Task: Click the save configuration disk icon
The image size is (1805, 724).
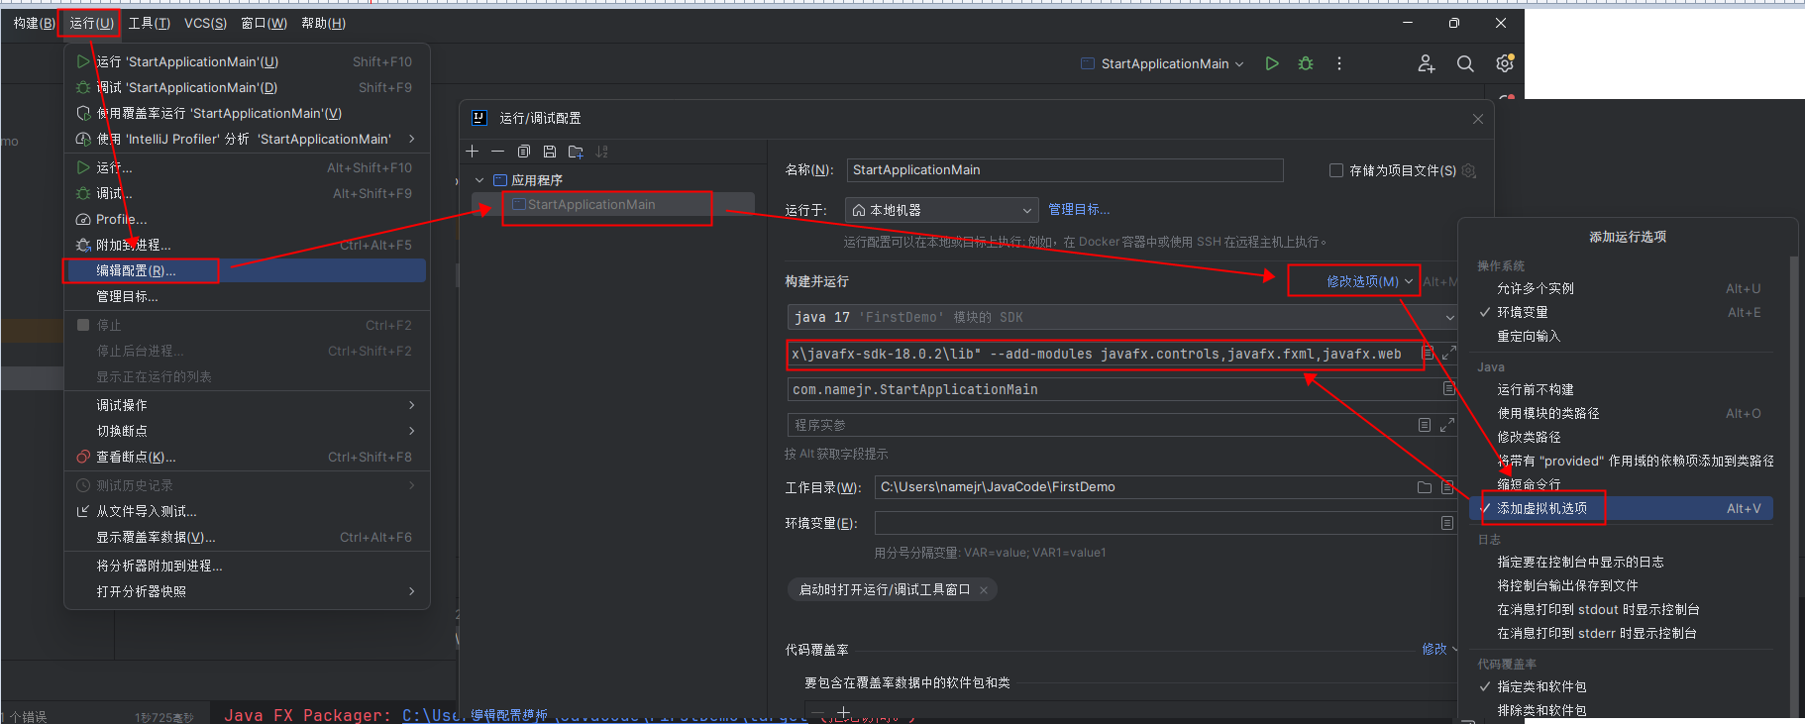Action: [550, 152]
